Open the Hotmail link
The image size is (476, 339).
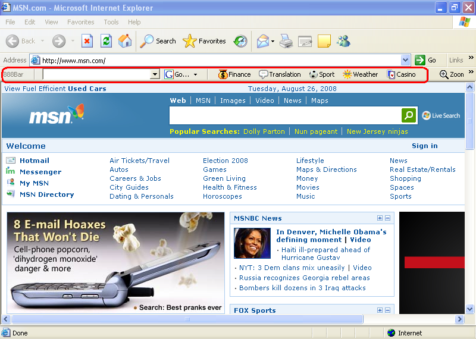(35, 161)
